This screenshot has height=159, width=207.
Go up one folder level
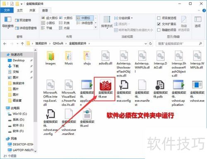[x=22, y=44]
